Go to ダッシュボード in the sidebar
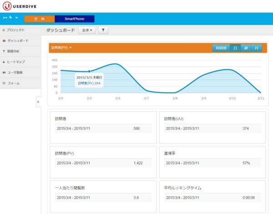 20,41
